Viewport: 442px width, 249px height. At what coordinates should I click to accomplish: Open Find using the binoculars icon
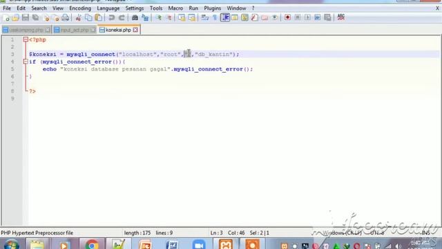click(x=135, y=18)
